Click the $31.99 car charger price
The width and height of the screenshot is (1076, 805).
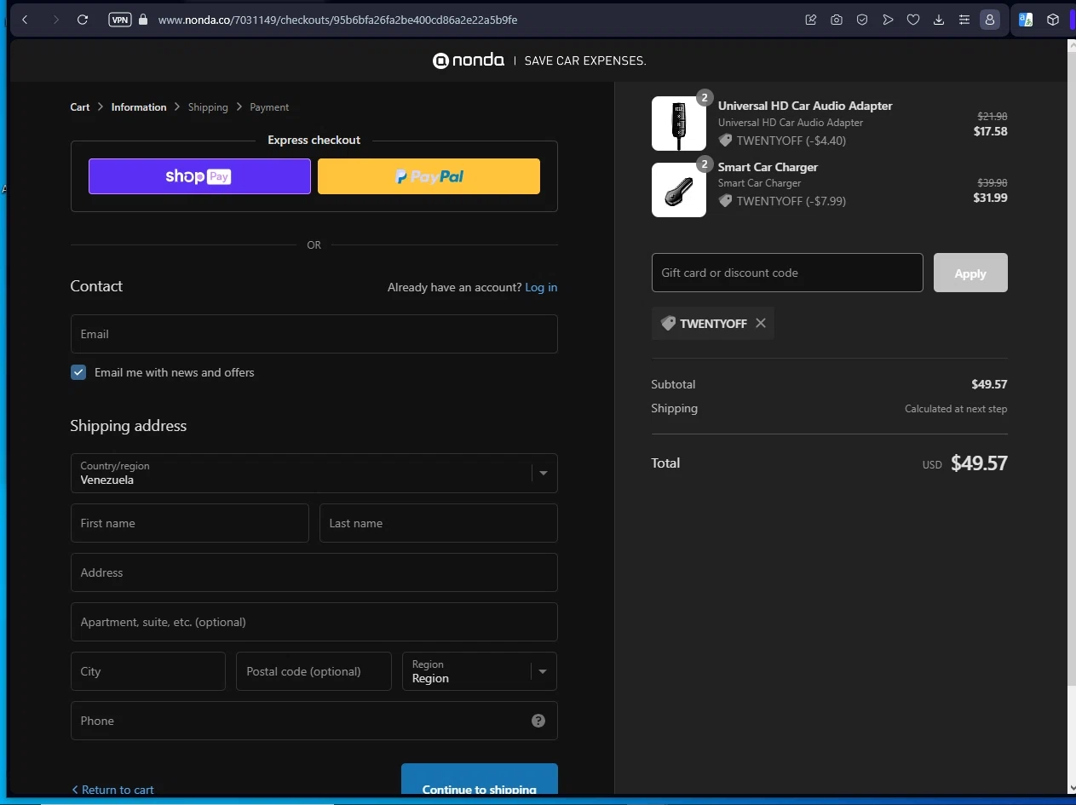[991, 198]
